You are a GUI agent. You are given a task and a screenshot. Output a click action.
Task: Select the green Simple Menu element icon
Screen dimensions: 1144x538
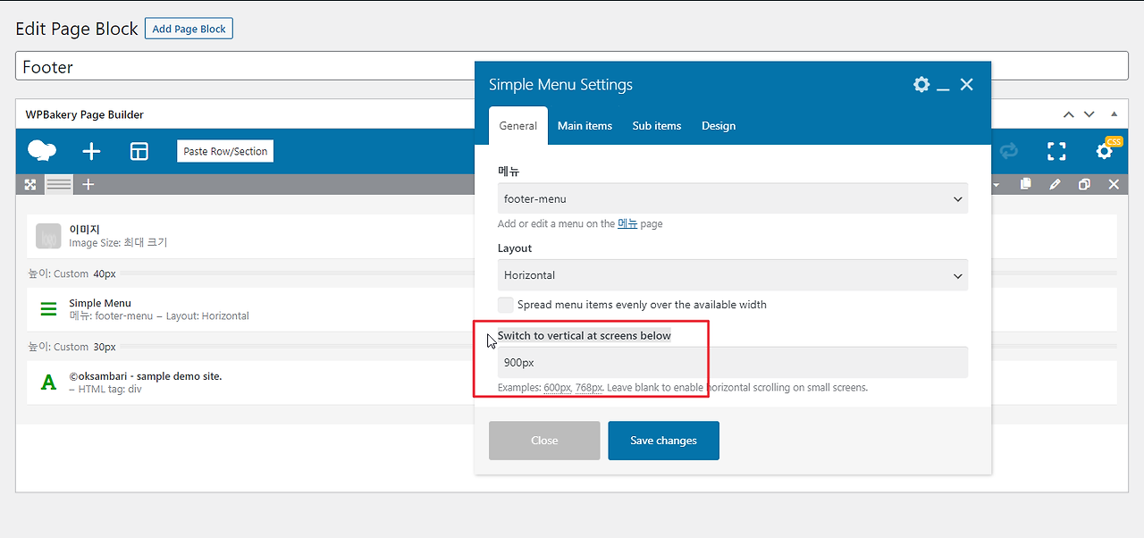point(48,309)
